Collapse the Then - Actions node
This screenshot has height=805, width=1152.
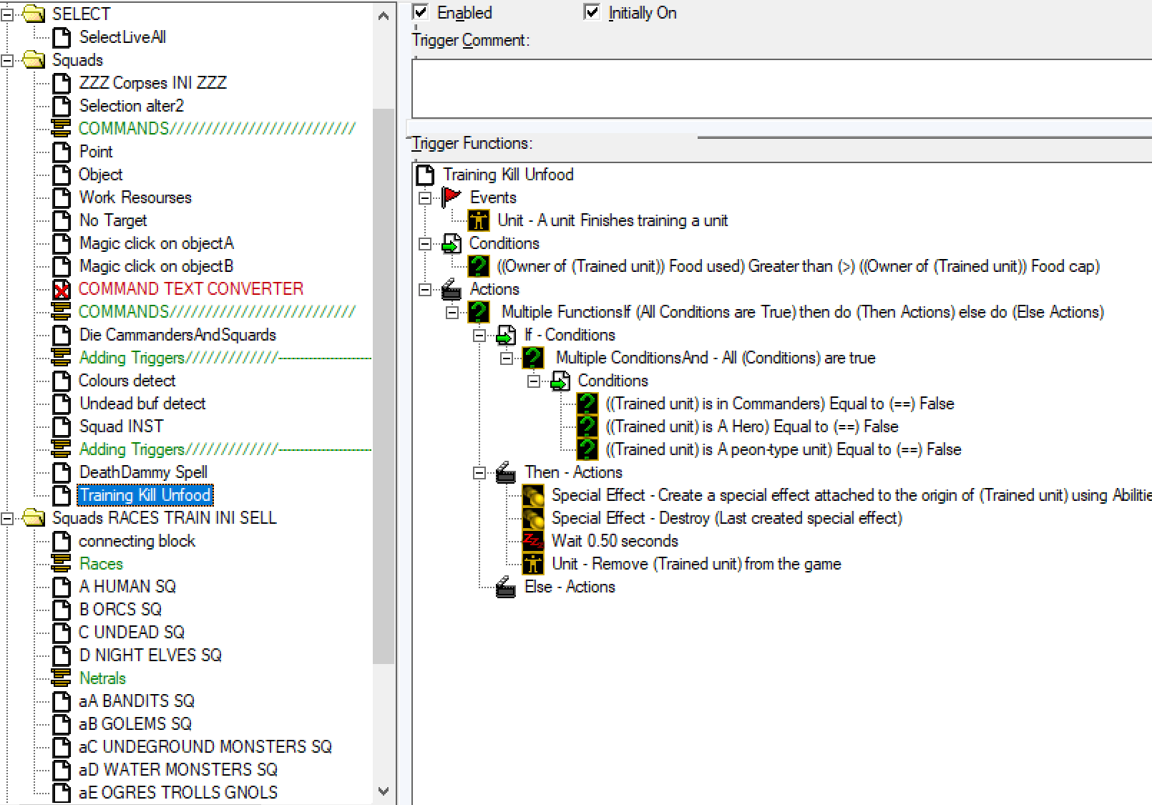tap(479, 472)
